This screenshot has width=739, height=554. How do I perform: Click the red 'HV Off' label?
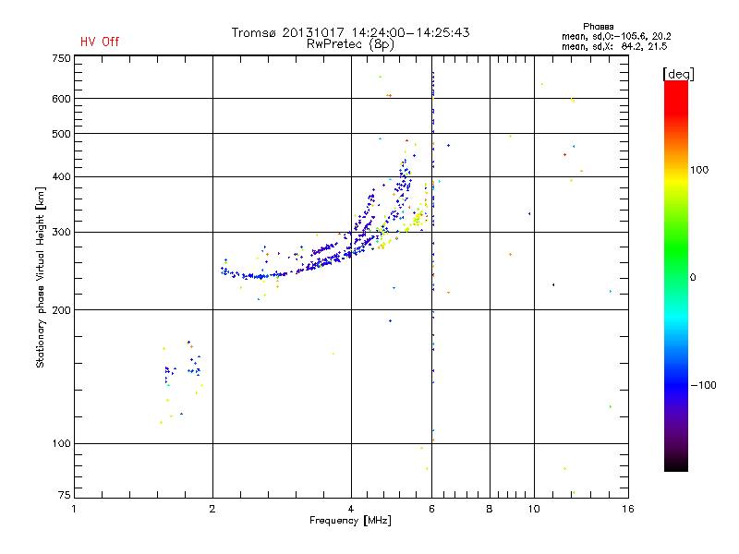click(x=100, y=42)
